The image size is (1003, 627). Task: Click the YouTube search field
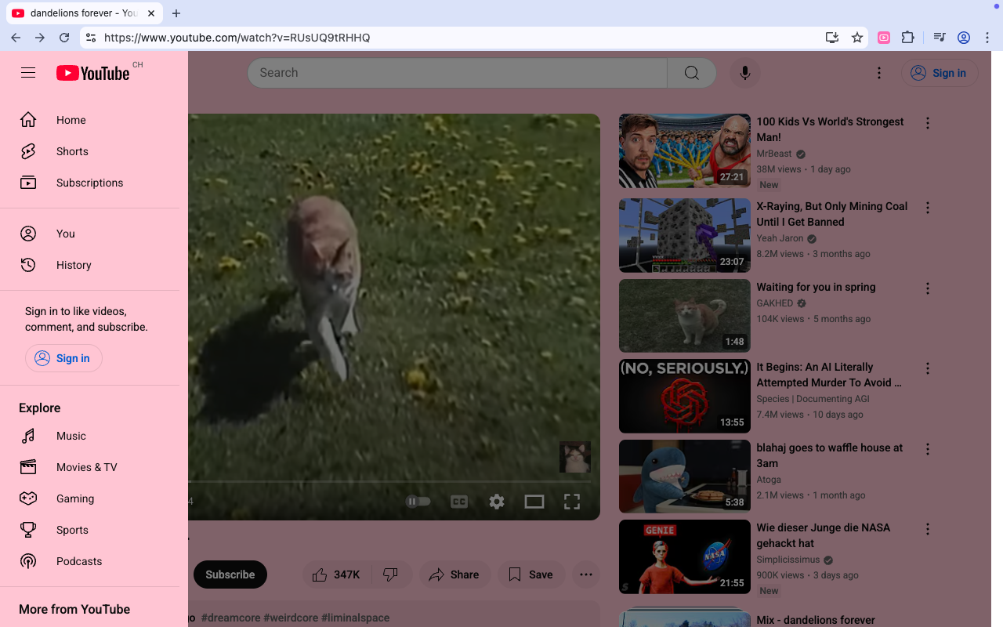tap(458, 73)
